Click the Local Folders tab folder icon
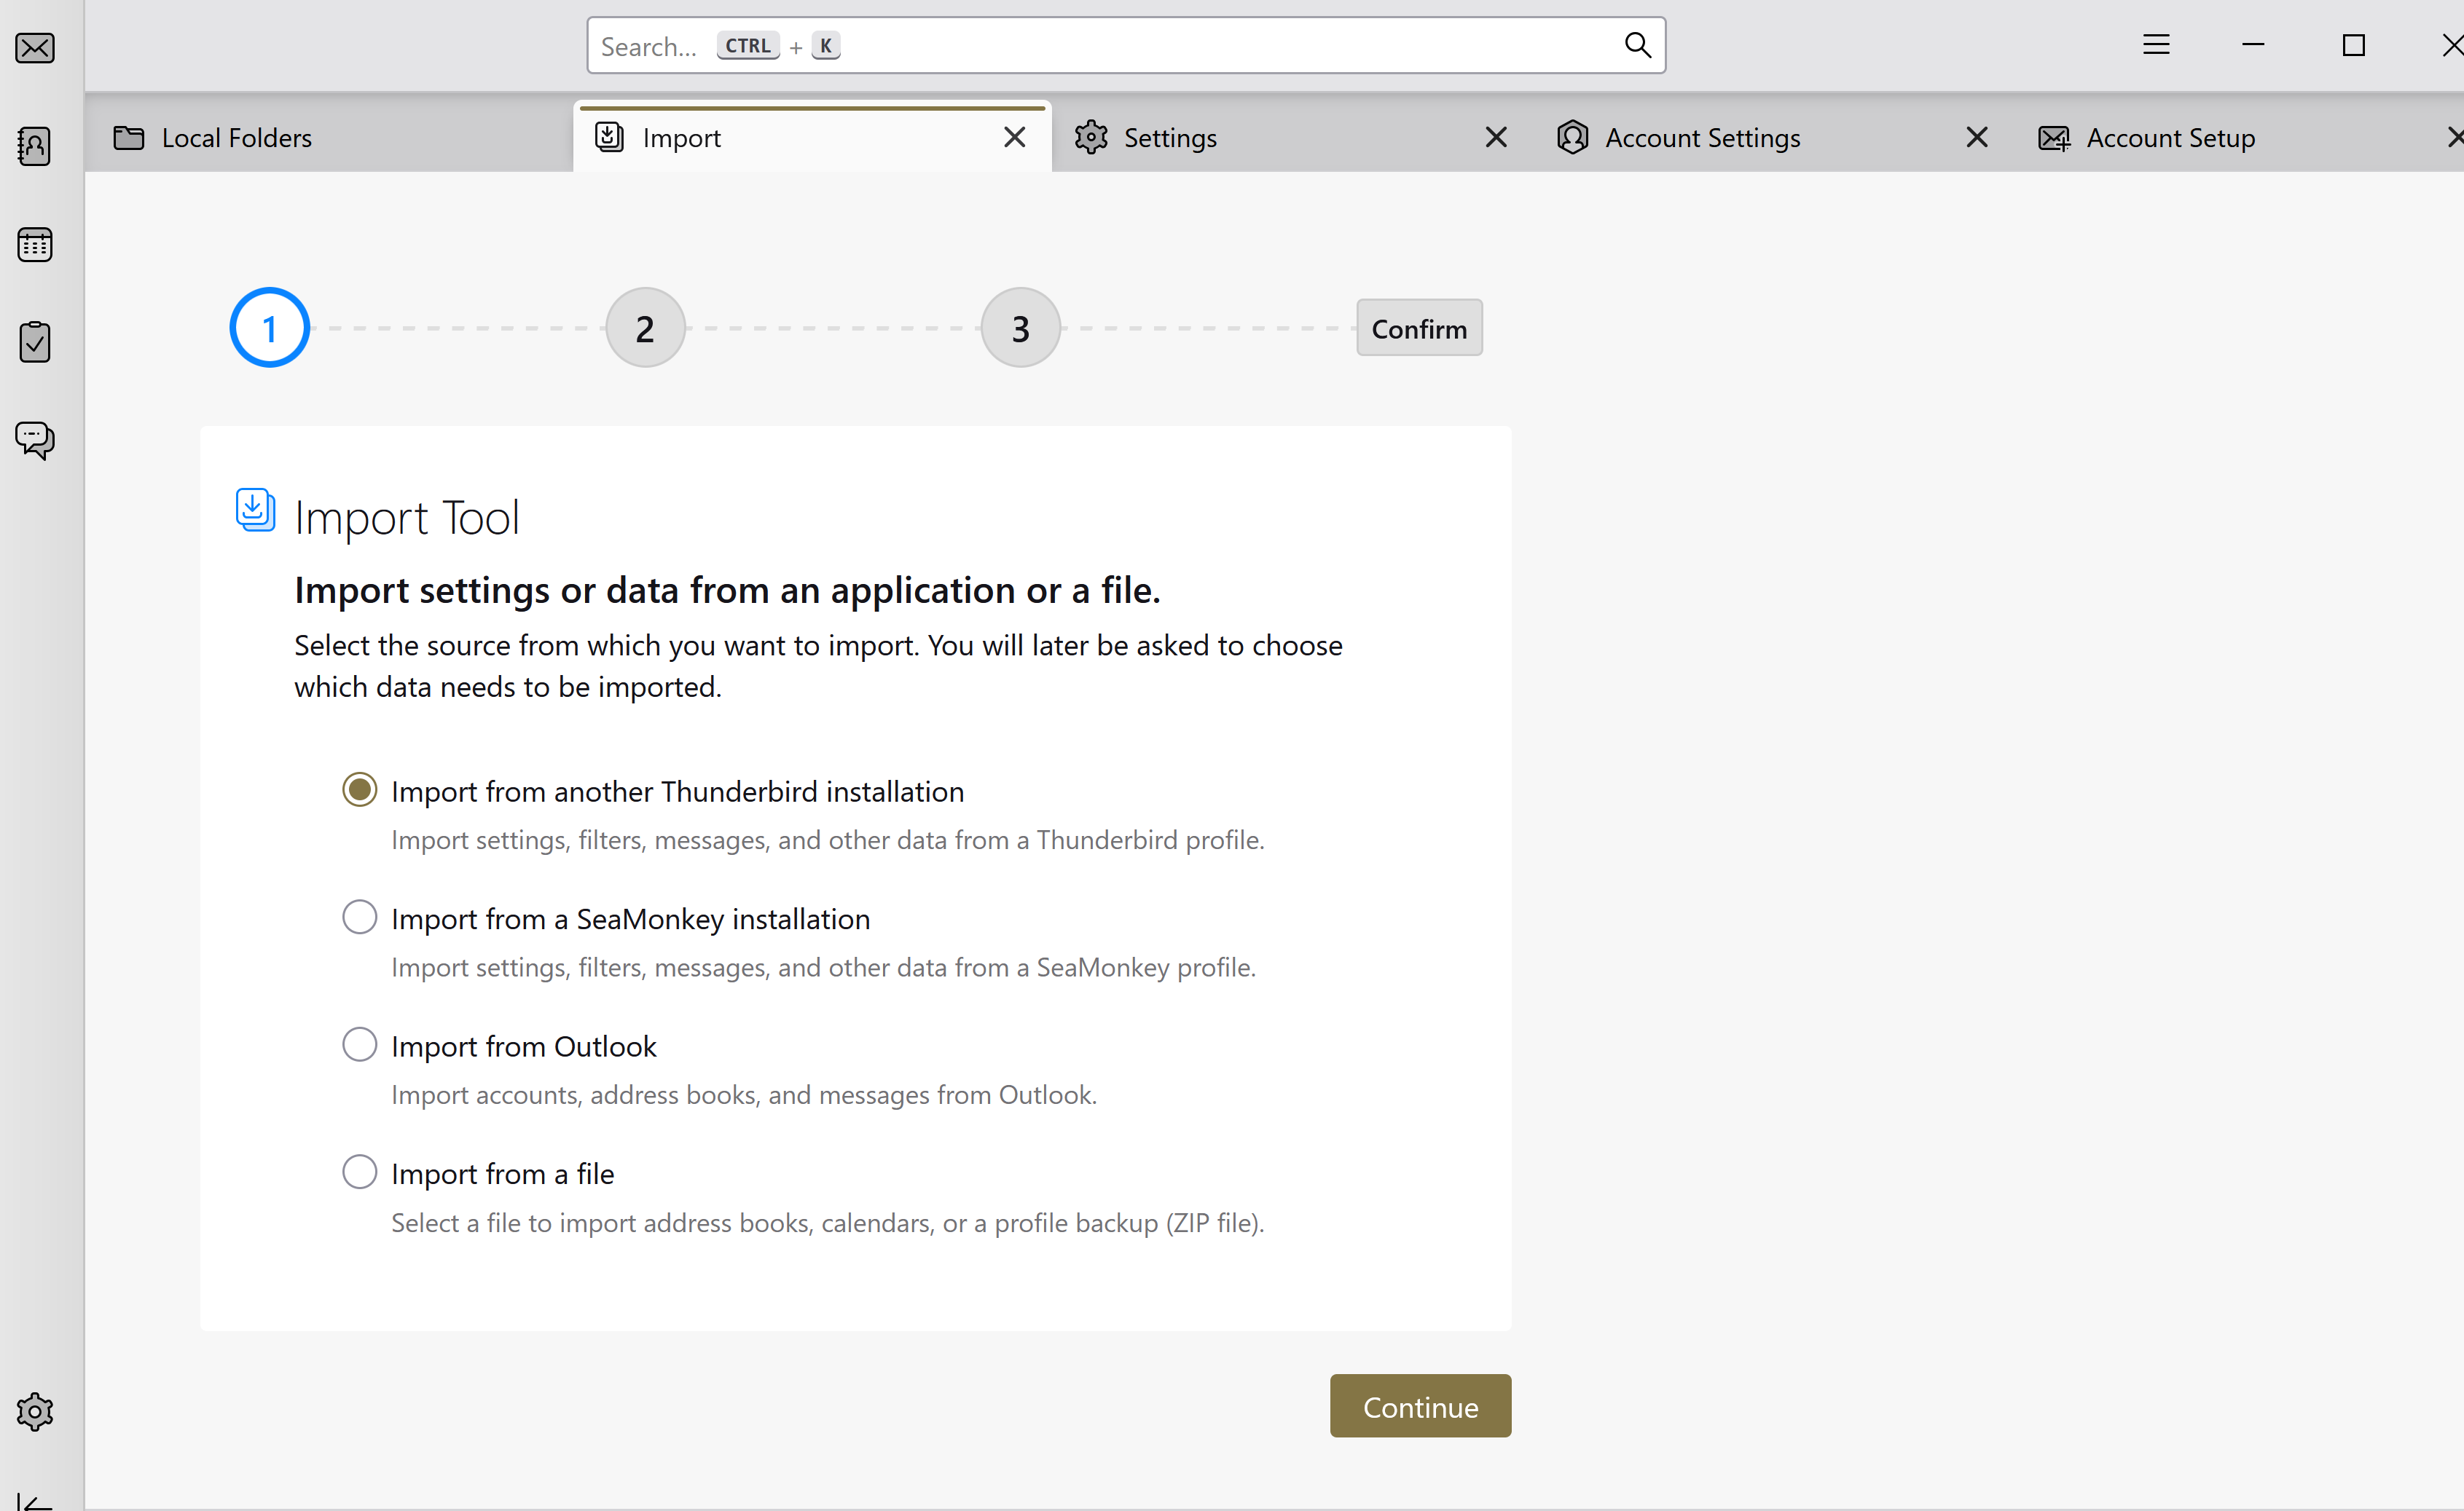Viewport: 2464px width, 1511px height. tap(129, 137)
